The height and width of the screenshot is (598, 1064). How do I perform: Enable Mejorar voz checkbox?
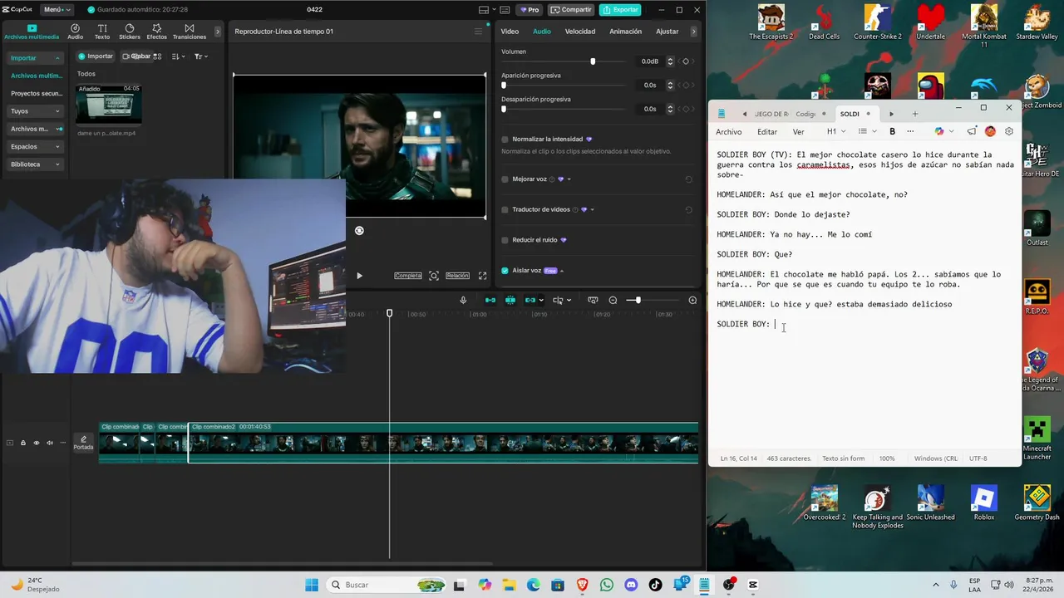505,179
